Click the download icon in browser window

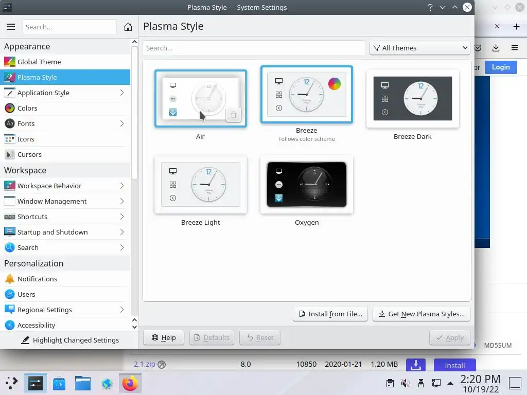click(x=496, y=48)
